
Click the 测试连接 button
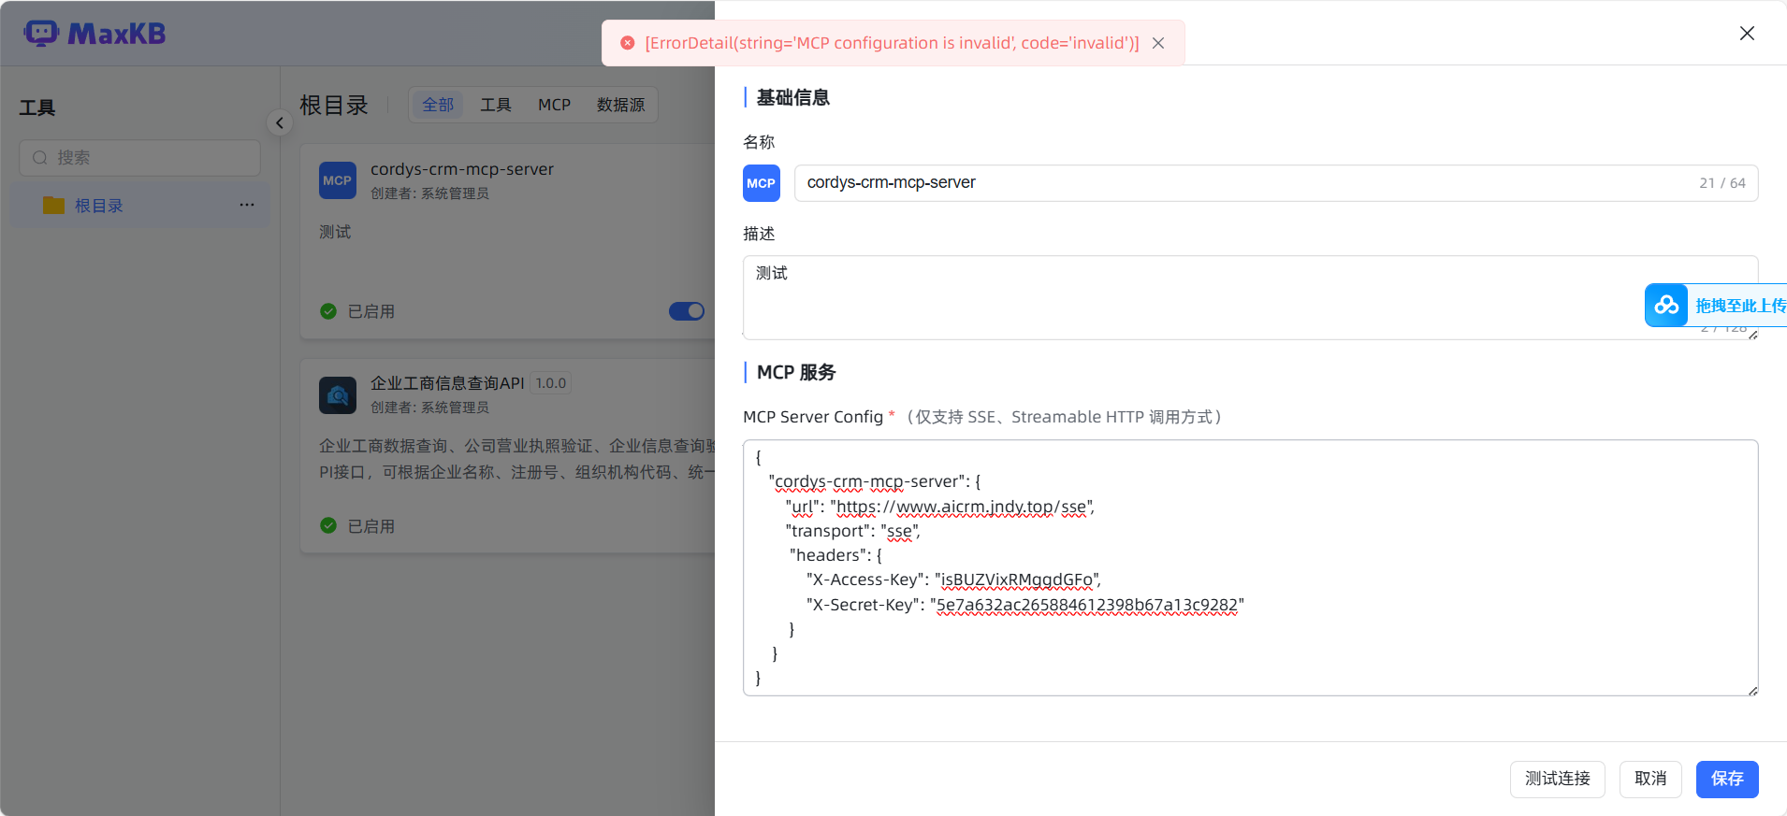pos(1557,779)
